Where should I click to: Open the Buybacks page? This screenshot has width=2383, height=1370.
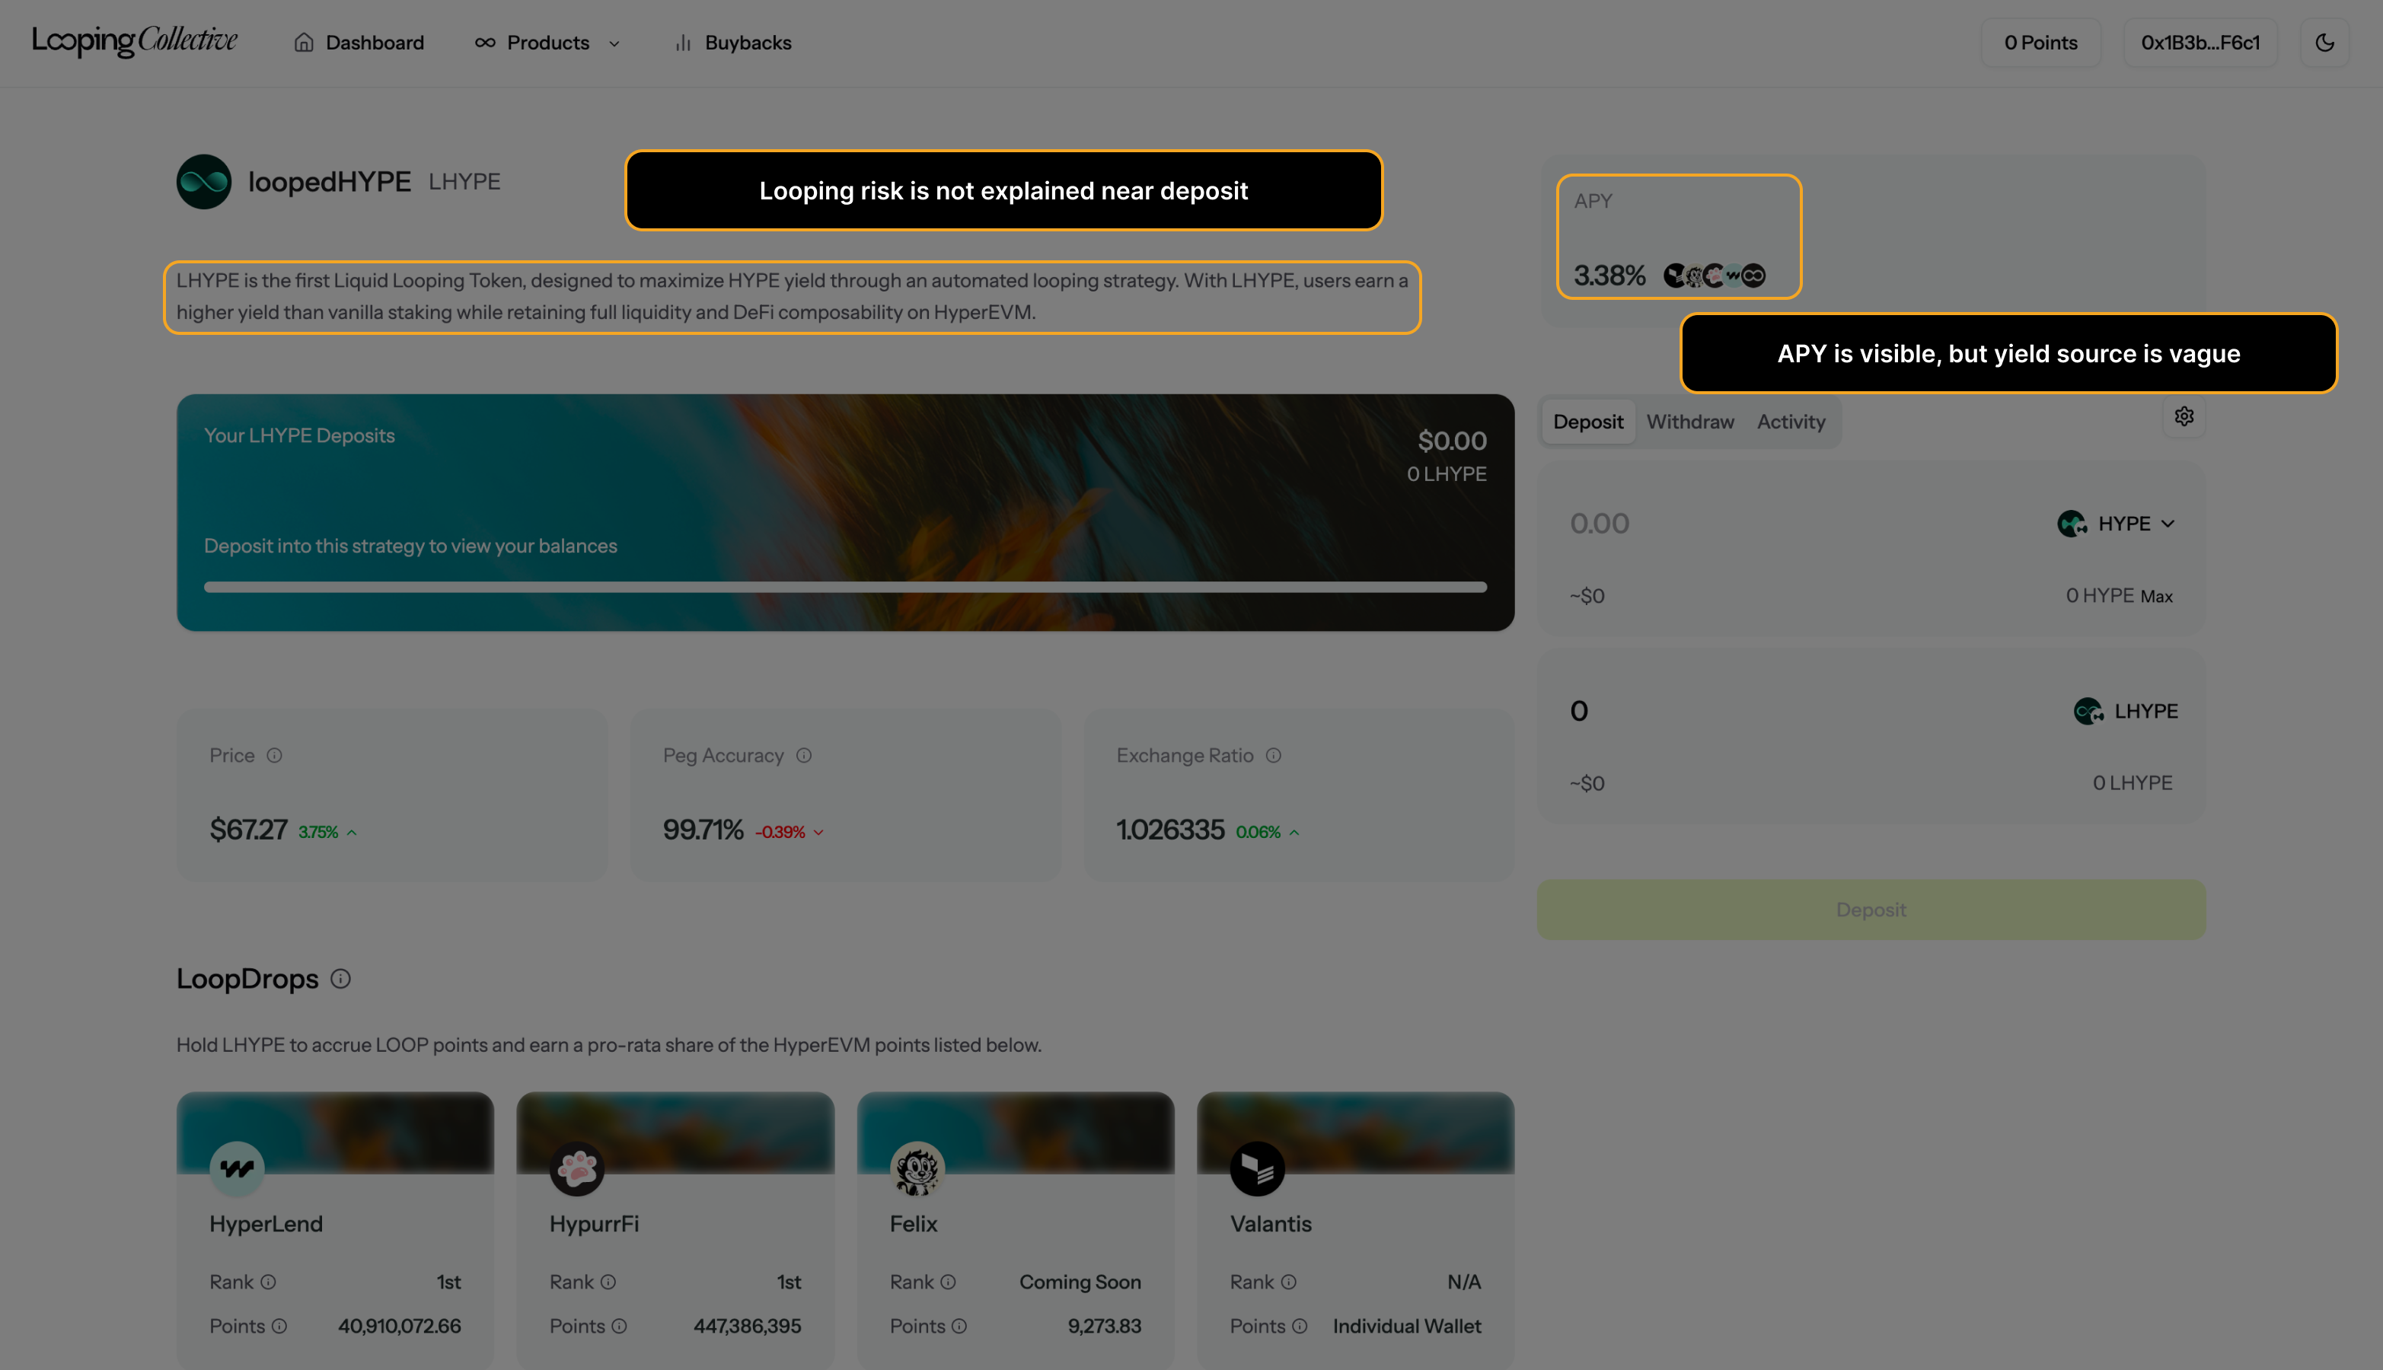(x=733, y=43)
